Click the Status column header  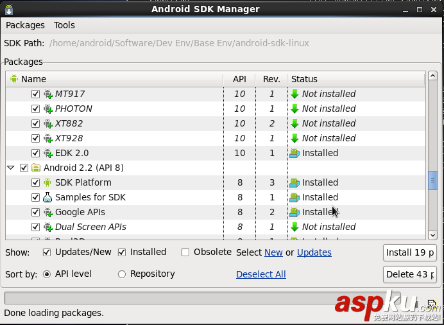pos(357,79)
